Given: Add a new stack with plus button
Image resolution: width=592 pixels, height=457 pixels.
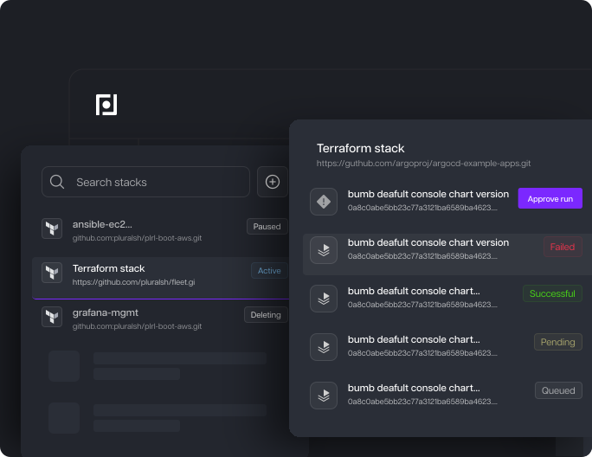Looking at the screenshot, I should 273,182.
